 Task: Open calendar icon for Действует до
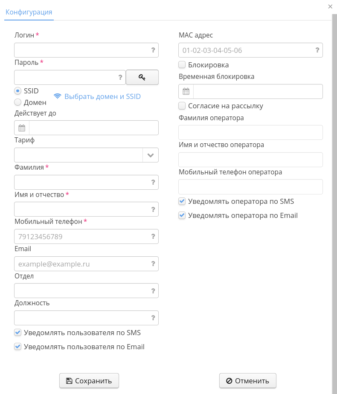pyautogui.click(x=22, y=128)
